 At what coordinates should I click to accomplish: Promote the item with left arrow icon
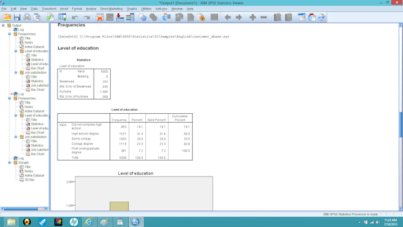point(228,17)
